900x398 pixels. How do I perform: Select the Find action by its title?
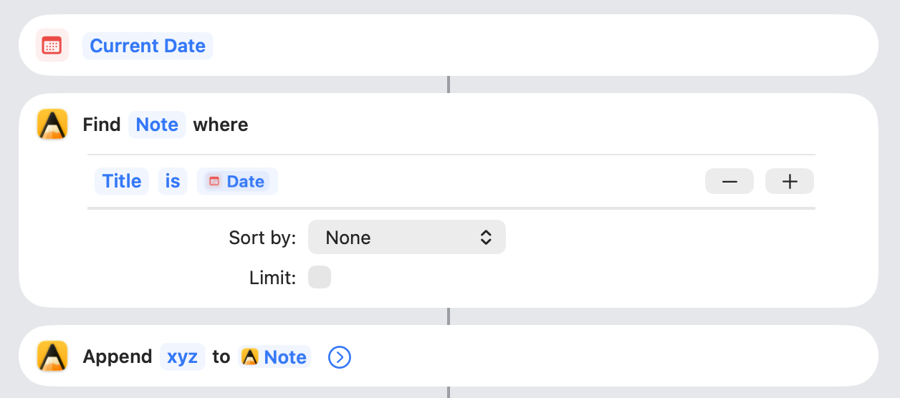102,125
